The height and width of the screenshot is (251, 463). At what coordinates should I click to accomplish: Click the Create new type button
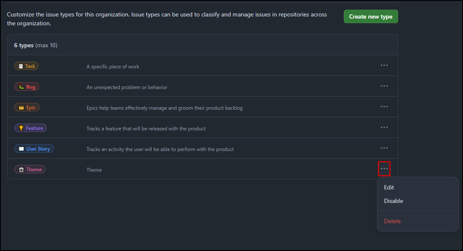point(371,16)
